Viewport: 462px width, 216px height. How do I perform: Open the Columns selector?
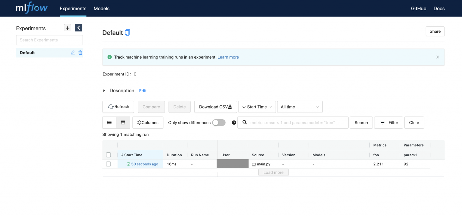148,122
